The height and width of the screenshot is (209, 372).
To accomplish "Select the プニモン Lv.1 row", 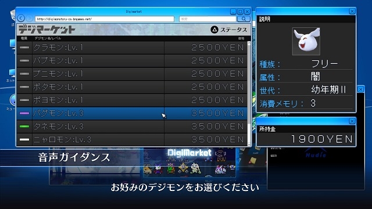I will (x=132, y=74).
